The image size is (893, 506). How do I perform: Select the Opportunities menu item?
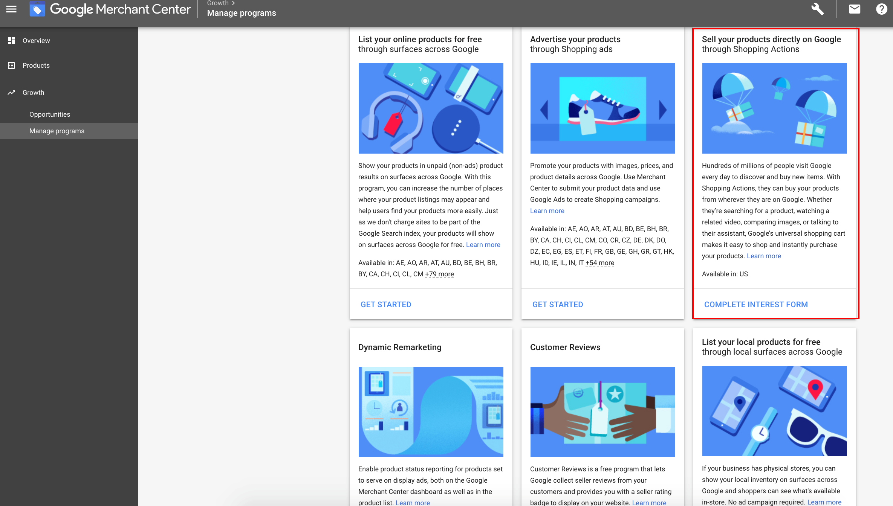[50, 114]
